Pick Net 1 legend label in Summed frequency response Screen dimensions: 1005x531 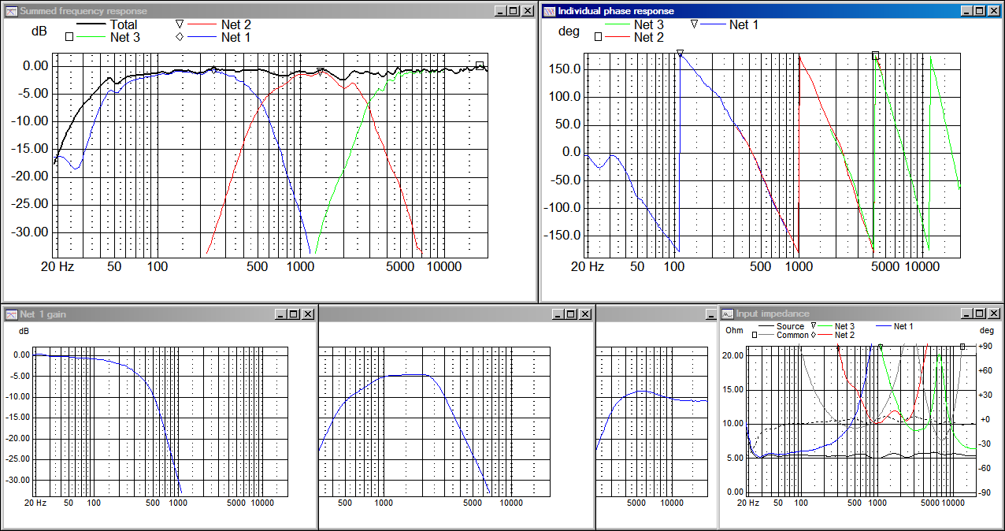[x=236, y=37]
